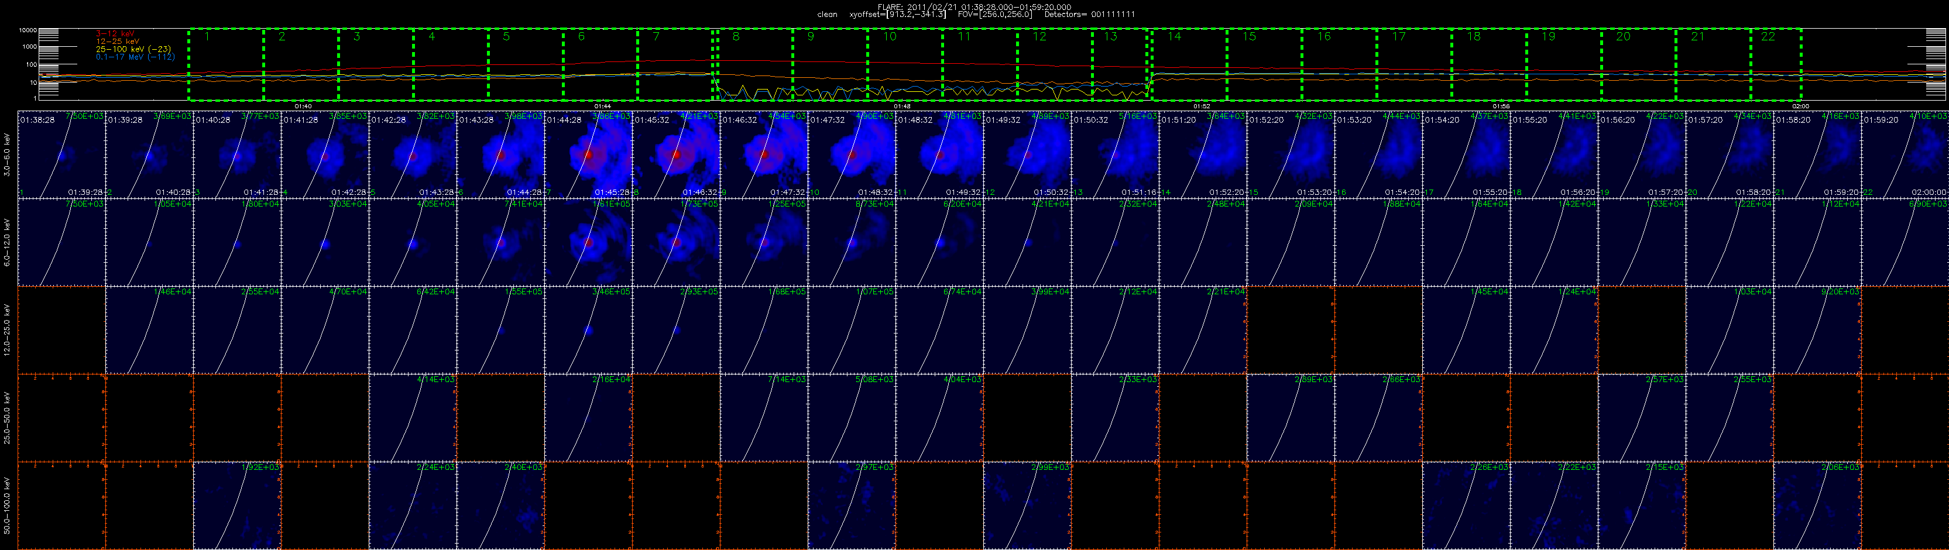Viewport: 1949px width, 550px height.
Task: Open the 3.0-6.0 keV image starting 01:47:32
Action: (851, 154)
